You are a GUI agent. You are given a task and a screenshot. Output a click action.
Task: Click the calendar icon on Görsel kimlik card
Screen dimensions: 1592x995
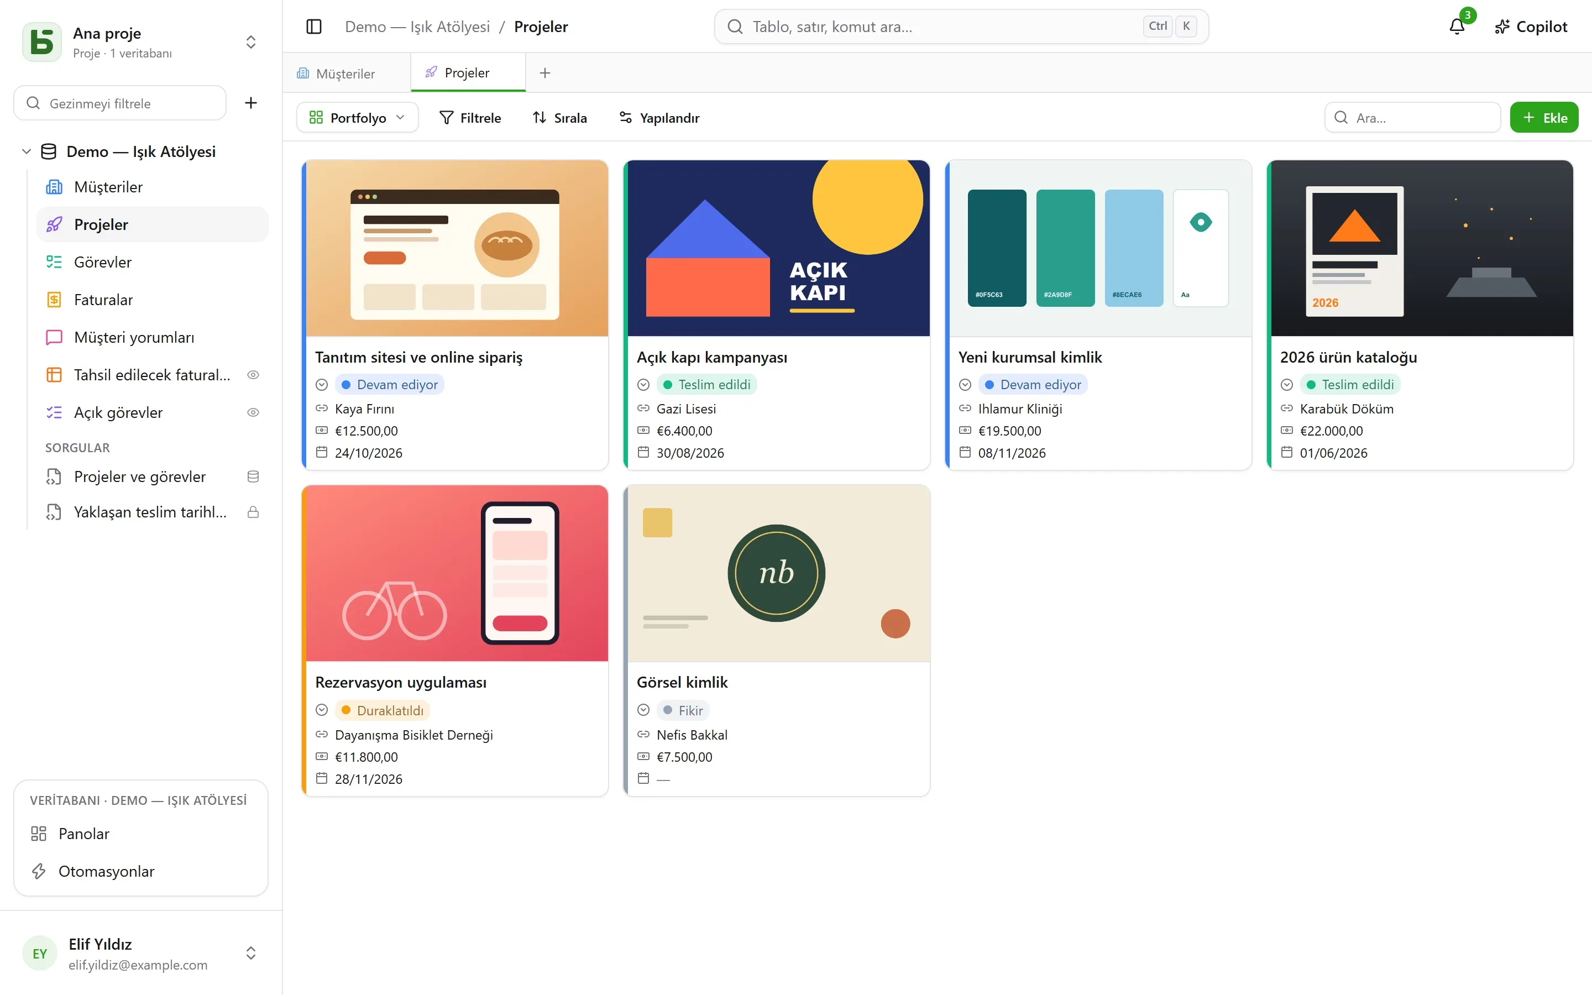coord(643,778)
